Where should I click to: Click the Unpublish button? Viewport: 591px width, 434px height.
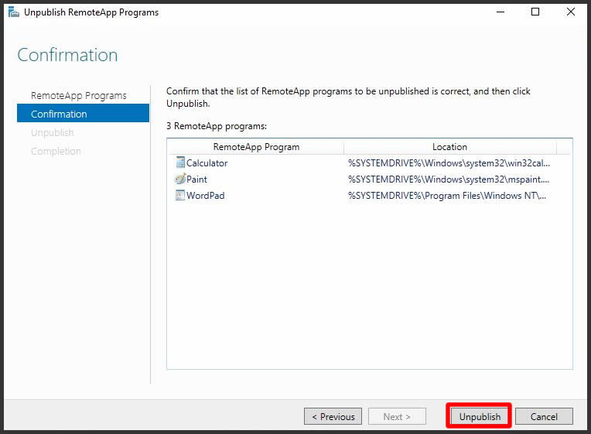click(480, 416)
